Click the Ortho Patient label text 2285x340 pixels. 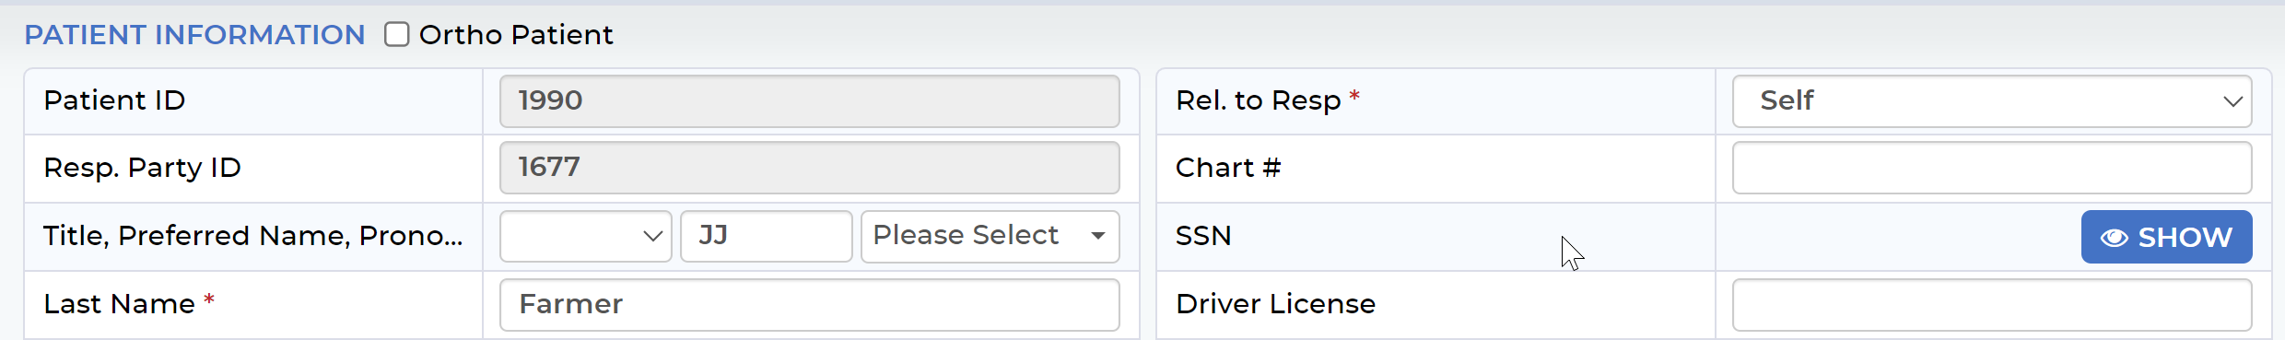[x=516, y=34]
